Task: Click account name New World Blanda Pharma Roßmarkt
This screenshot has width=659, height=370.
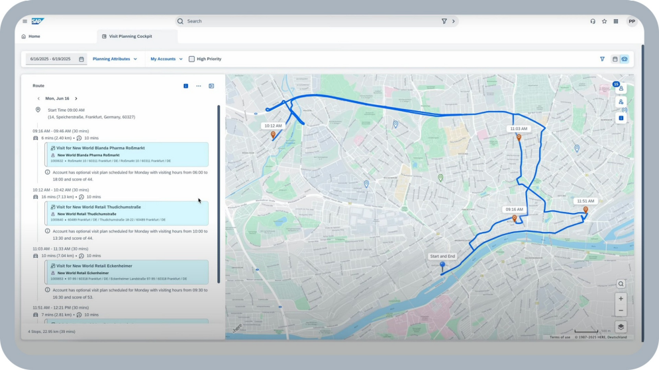Action: coord(88,155)
